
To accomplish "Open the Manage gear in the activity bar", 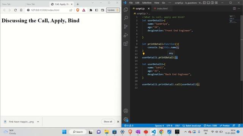I will pos(126,119).
